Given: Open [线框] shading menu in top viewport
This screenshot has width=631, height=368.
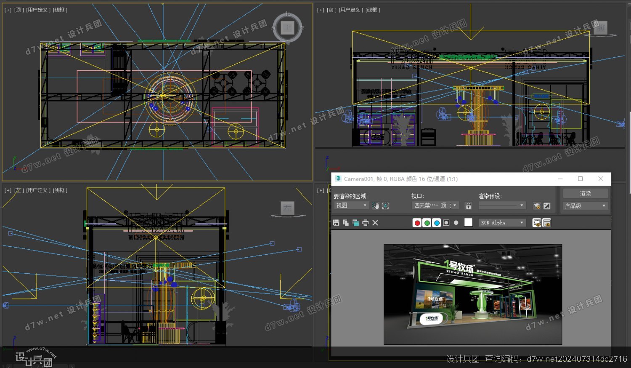Looking at the screenshot, I should point(60,10).
